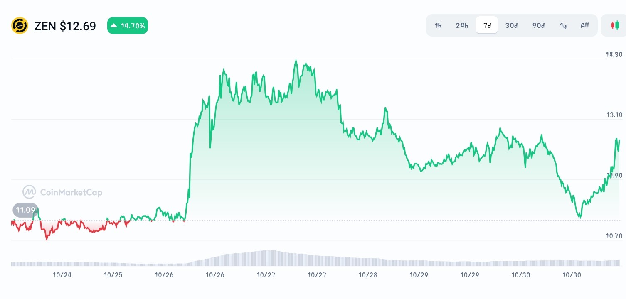Click the ZEN coin logo icon
Viewport: 626px width, 299px height.
point(19,26)
